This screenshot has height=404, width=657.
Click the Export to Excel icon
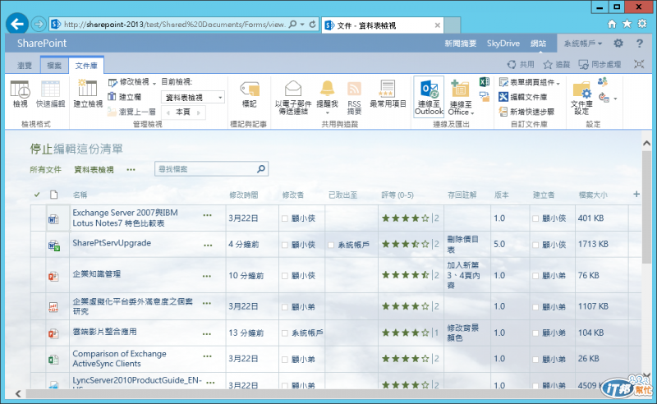pyautogui.click(x=485, y=82)
